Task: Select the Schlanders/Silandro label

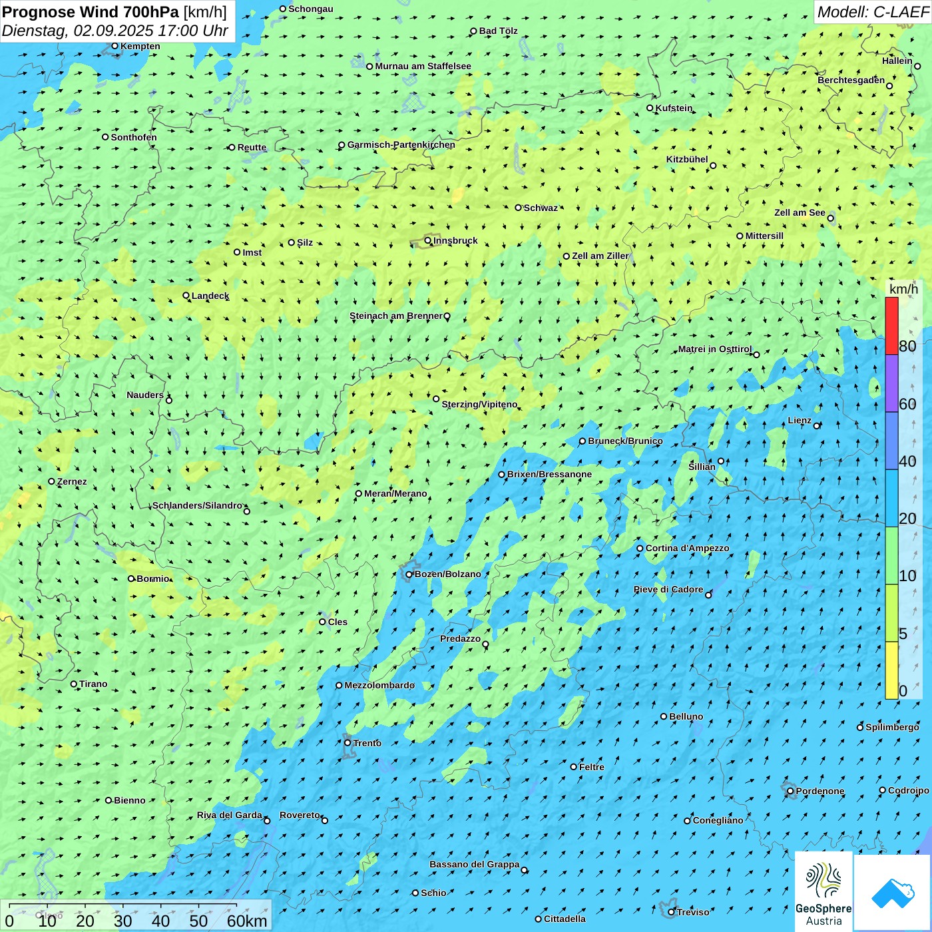Action: [x=197, y=505]
